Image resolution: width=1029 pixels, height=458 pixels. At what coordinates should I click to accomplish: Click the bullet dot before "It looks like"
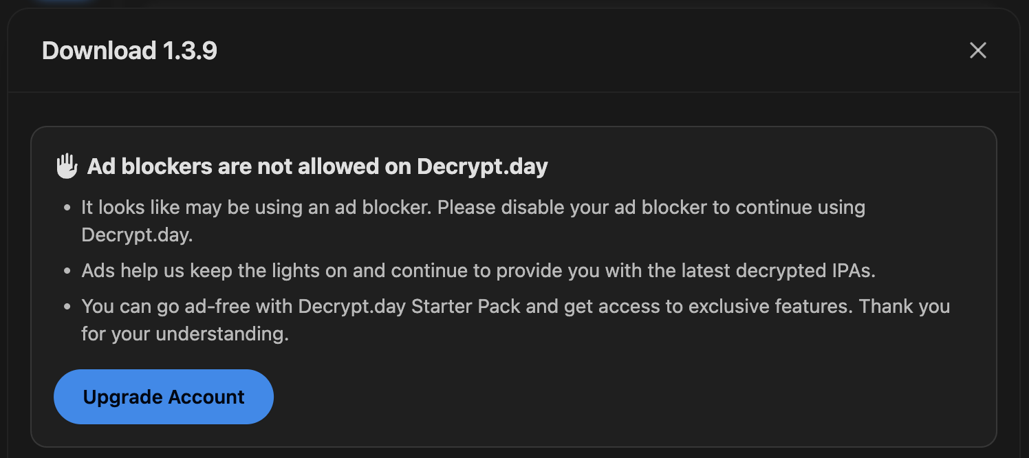point(67,208)
